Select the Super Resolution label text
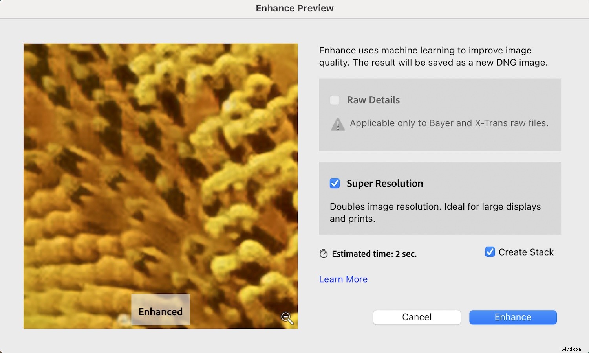 pos(384,183)
